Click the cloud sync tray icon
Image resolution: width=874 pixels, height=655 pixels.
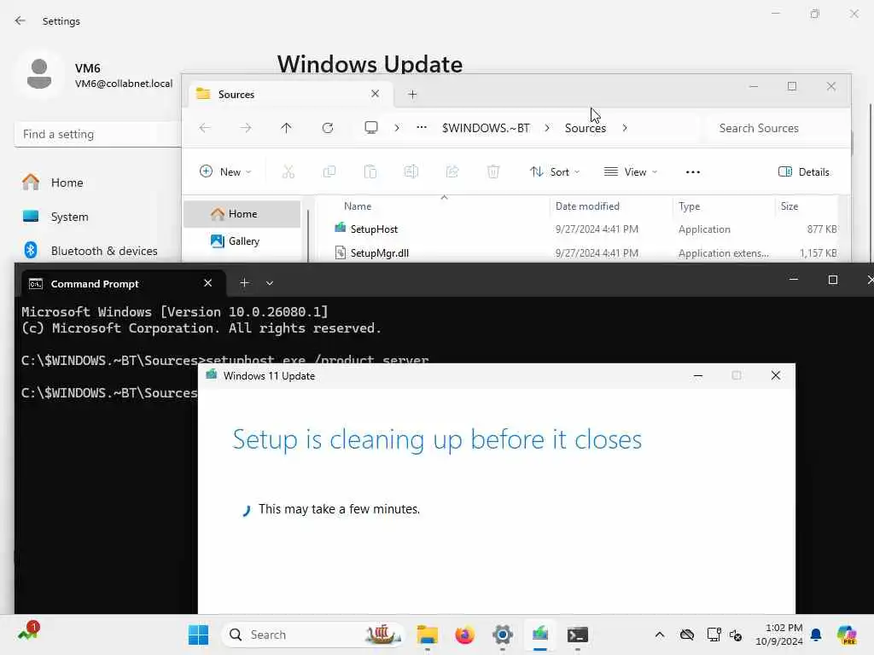click(x=687, y=635)
